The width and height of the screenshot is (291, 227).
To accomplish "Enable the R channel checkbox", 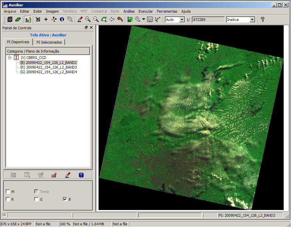I will point(8,199).
